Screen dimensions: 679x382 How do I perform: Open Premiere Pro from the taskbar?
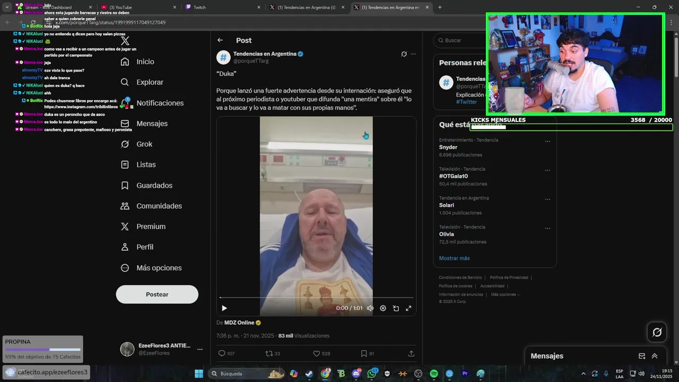465,374
